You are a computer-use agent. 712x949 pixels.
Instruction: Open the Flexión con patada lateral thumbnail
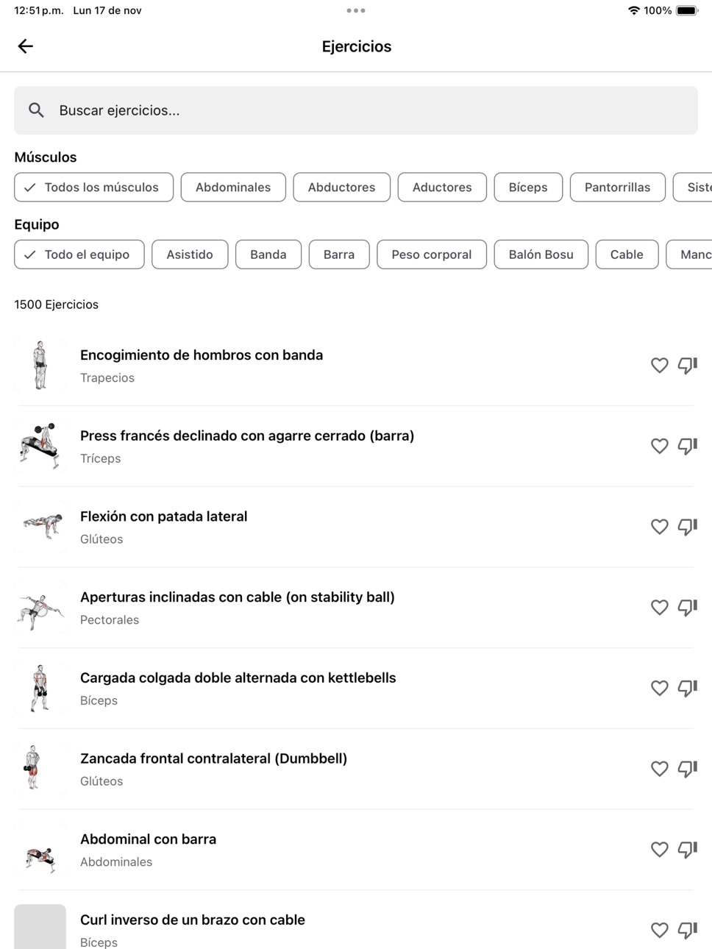tap(40, 527)
